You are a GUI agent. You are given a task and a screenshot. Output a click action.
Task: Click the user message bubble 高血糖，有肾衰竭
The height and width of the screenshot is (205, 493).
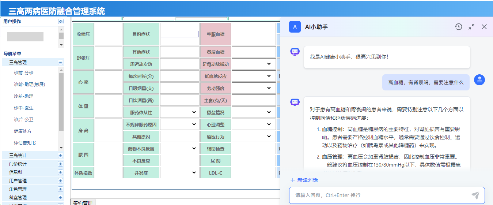pos(426,82)
